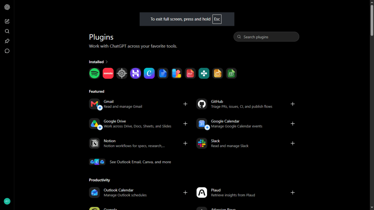The width and height of the screenshot is (374, 210).
Task: Click the Notion plugin icon
Action: (94, 143)
